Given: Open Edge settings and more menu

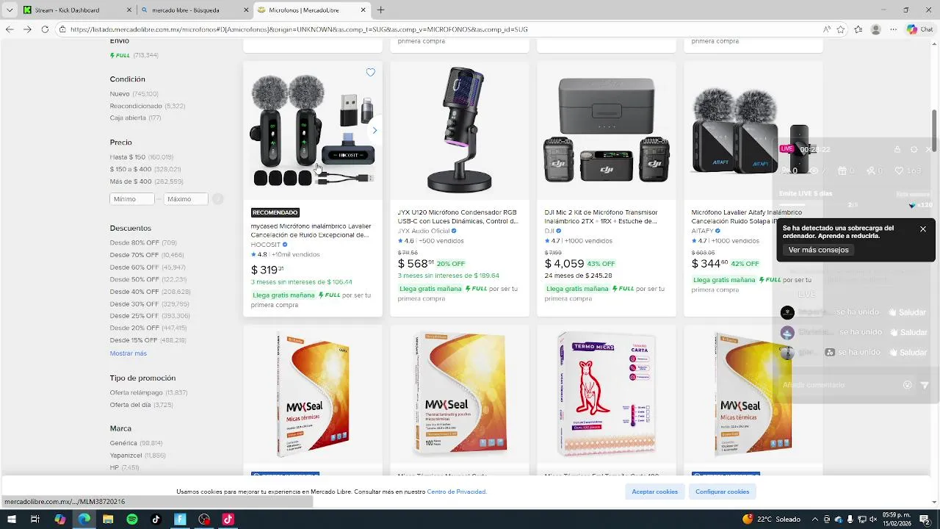Looking at the screenshot, I should pyautogui.click(x=893, y=29).
